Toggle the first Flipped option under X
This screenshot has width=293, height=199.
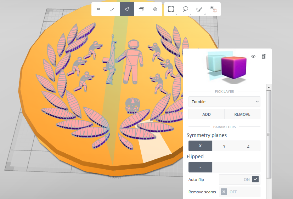tap(200, 167)
